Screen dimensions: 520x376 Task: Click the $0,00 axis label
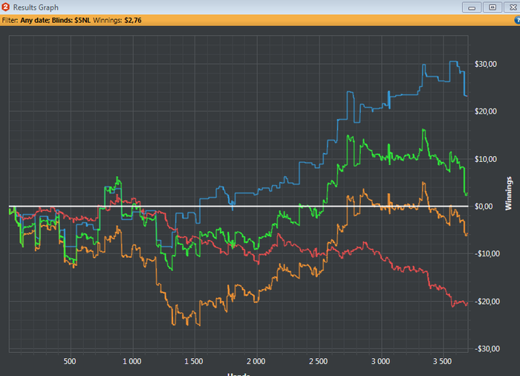click(x=484, y=207)
